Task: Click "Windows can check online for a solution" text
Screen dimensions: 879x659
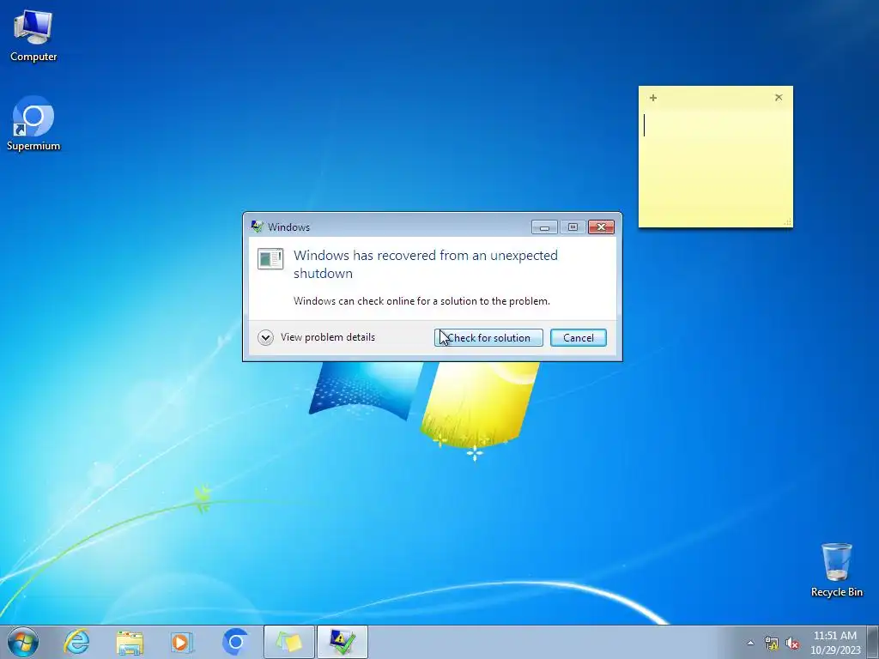Action: 421,301
